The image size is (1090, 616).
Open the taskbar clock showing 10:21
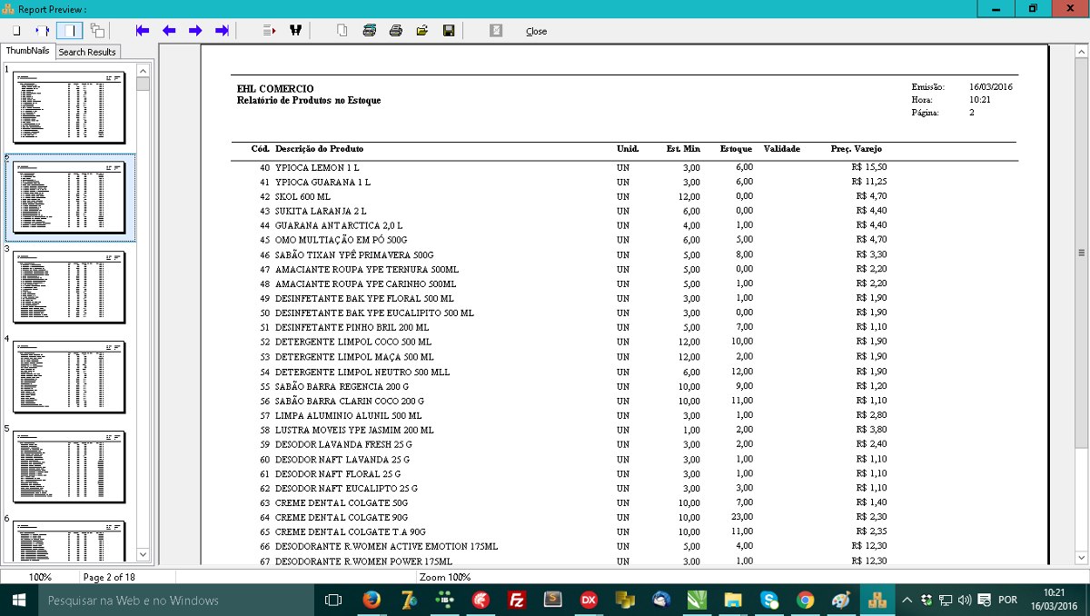tap(1055, 600)
